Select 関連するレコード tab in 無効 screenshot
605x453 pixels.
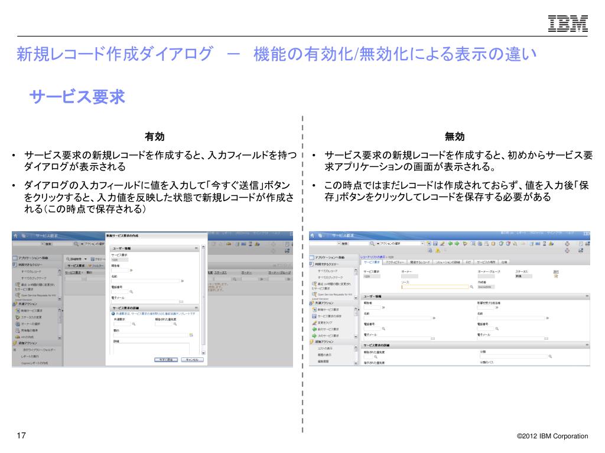pos(420,262)
